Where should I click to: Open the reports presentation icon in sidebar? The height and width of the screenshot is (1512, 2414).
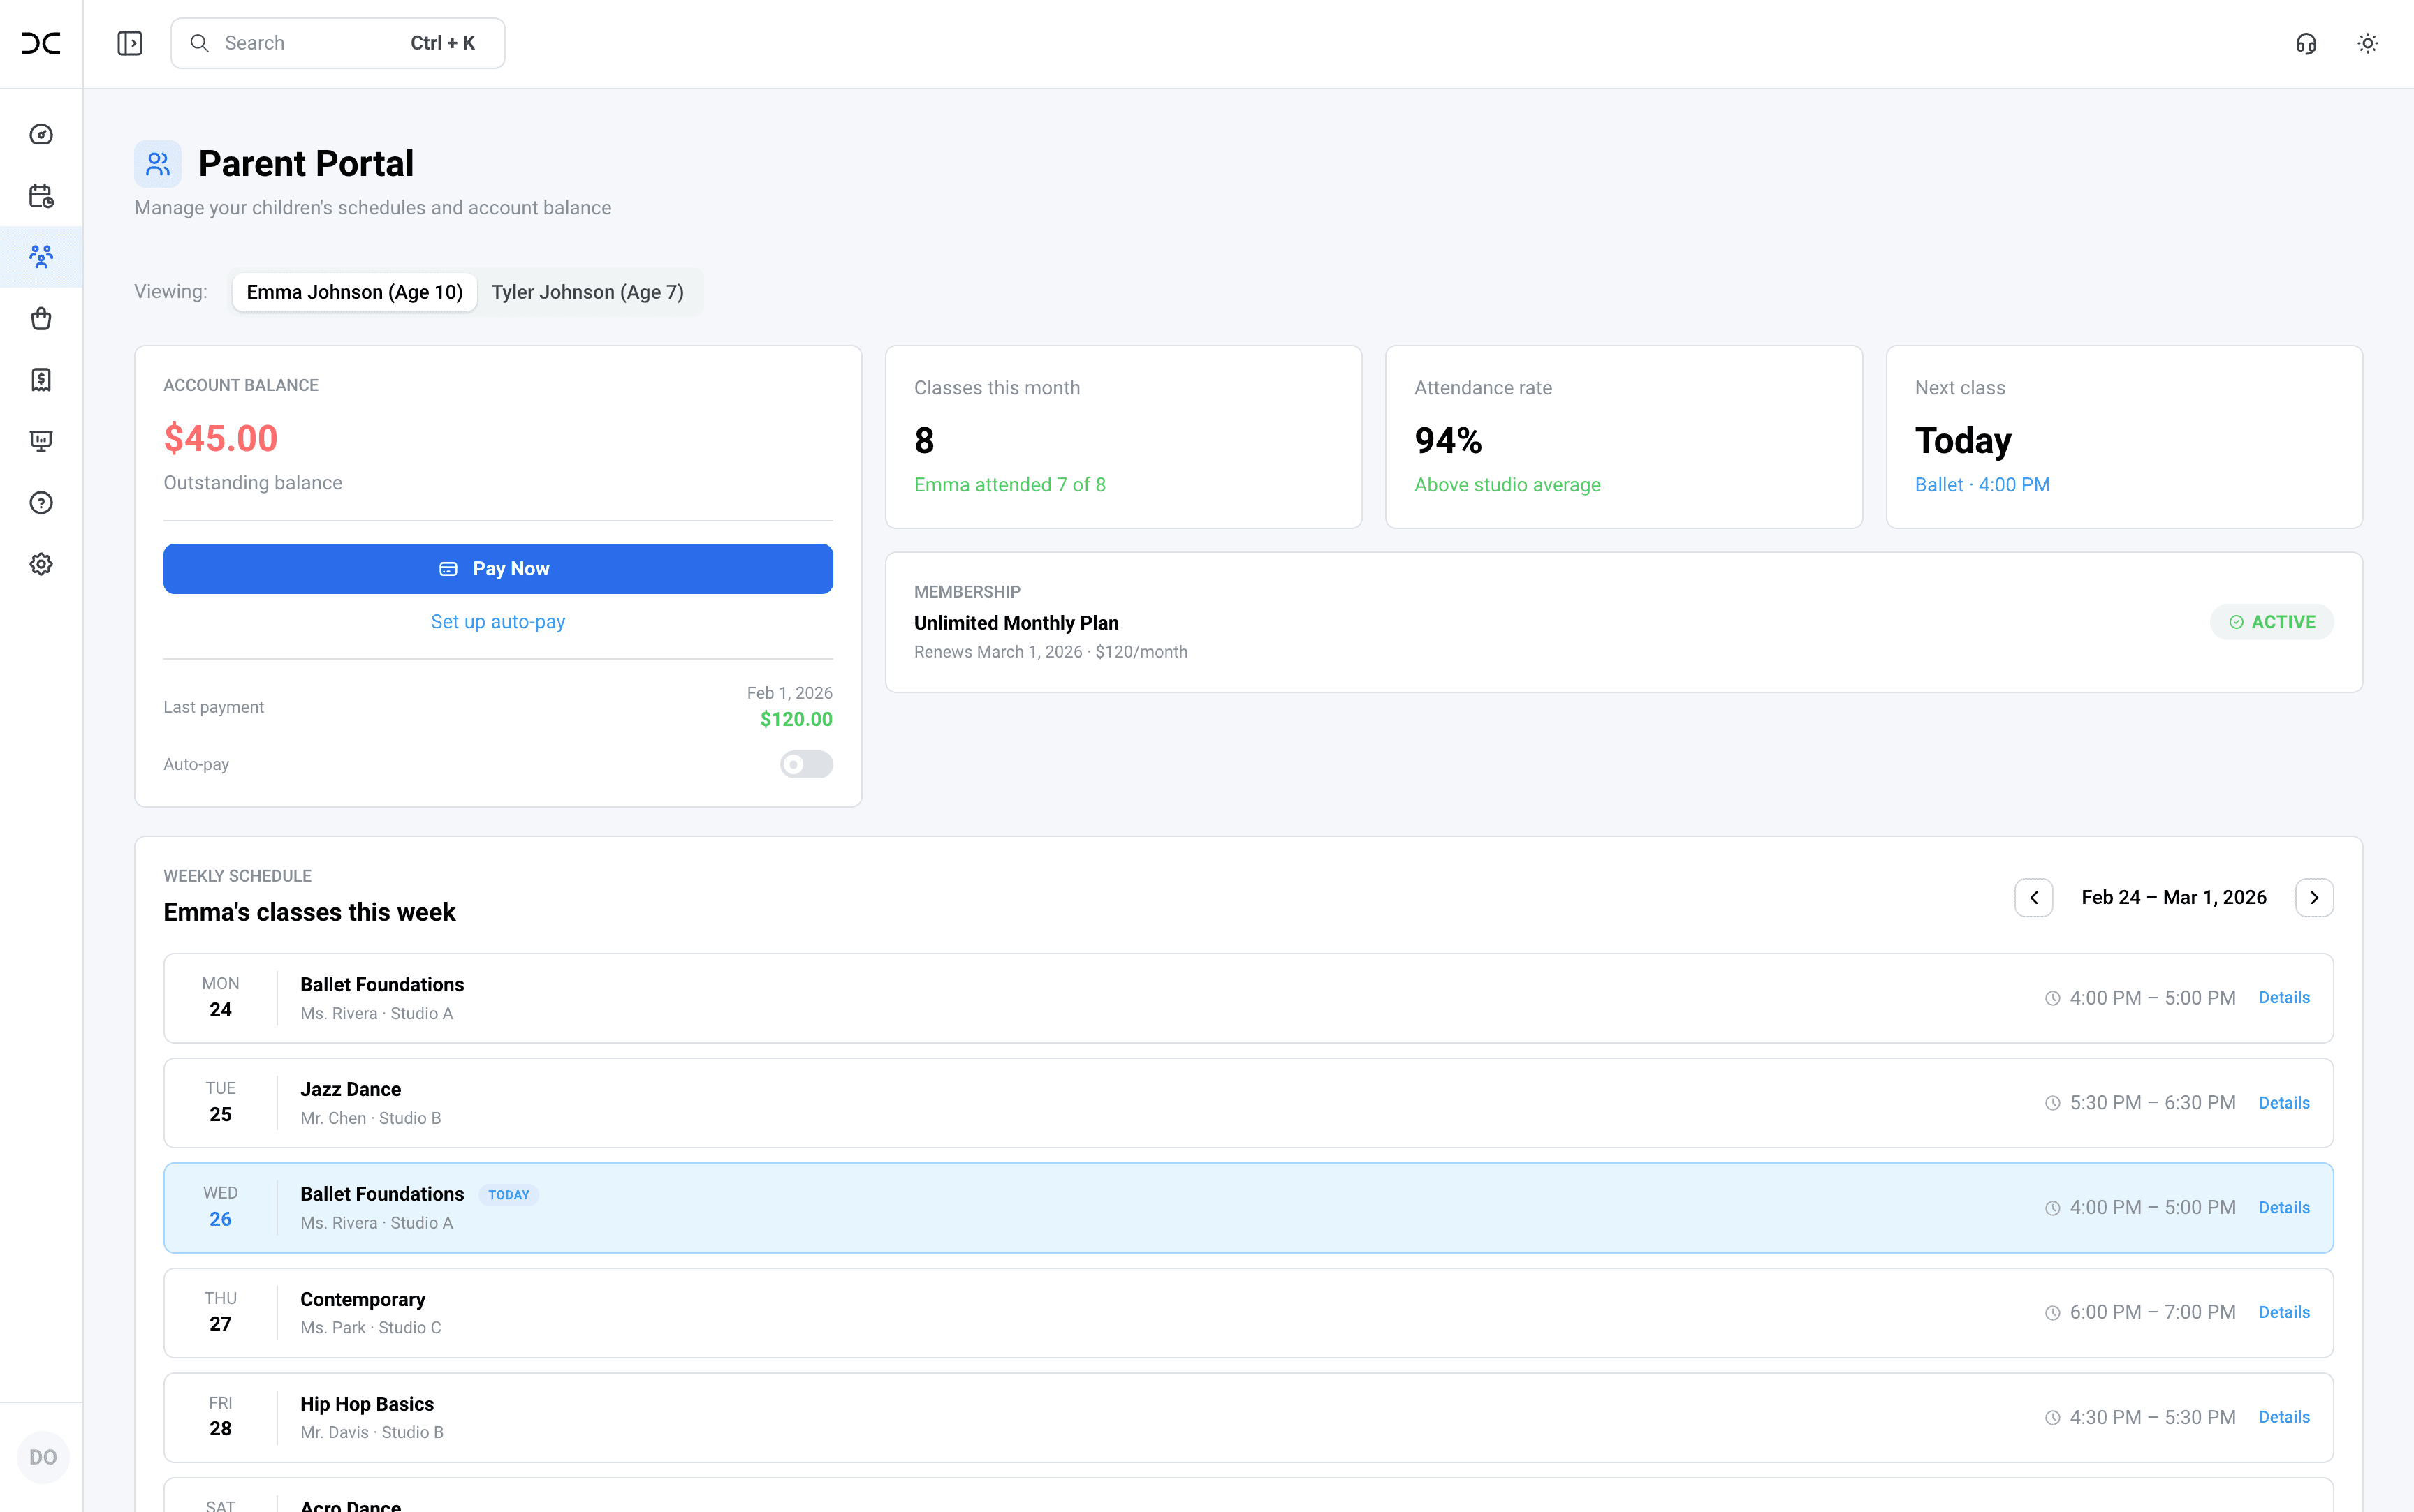(41, 441)
